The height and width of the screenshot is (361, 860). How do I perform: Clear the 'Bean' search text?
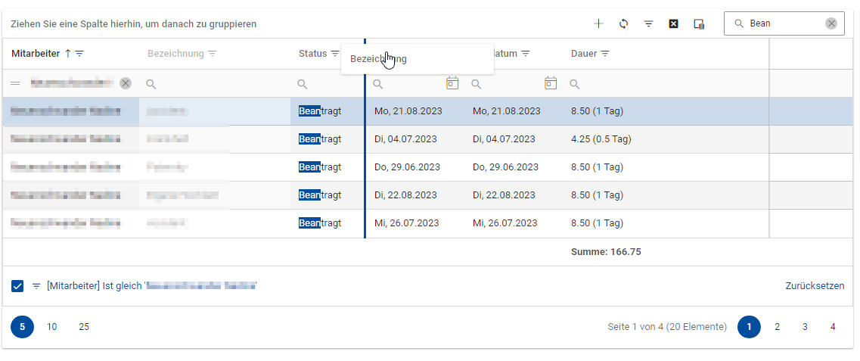[x=831, y=23]
